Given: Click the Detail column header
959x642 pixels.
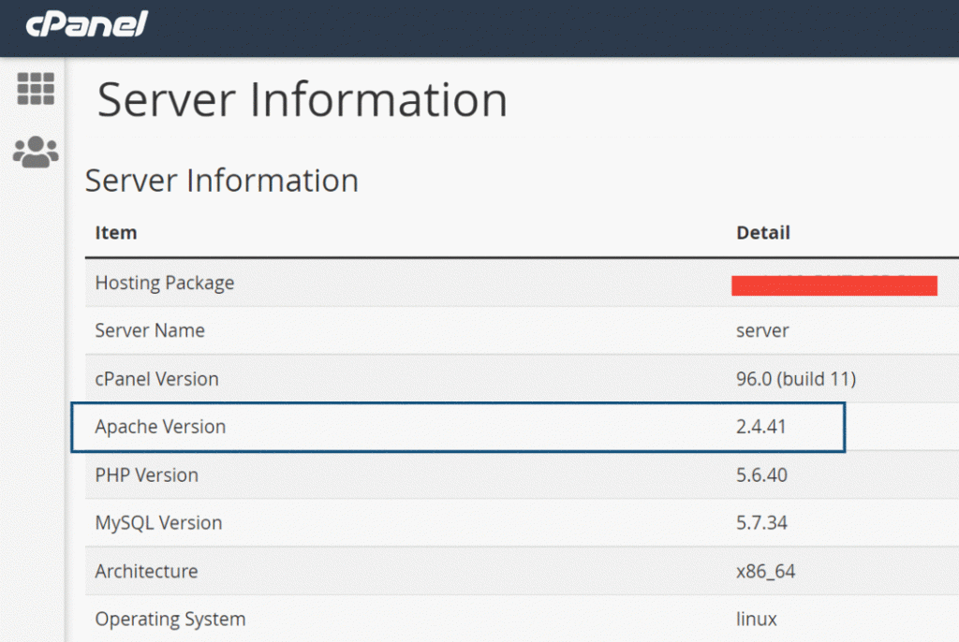Looking at the screenshot, I should [762, 232].
